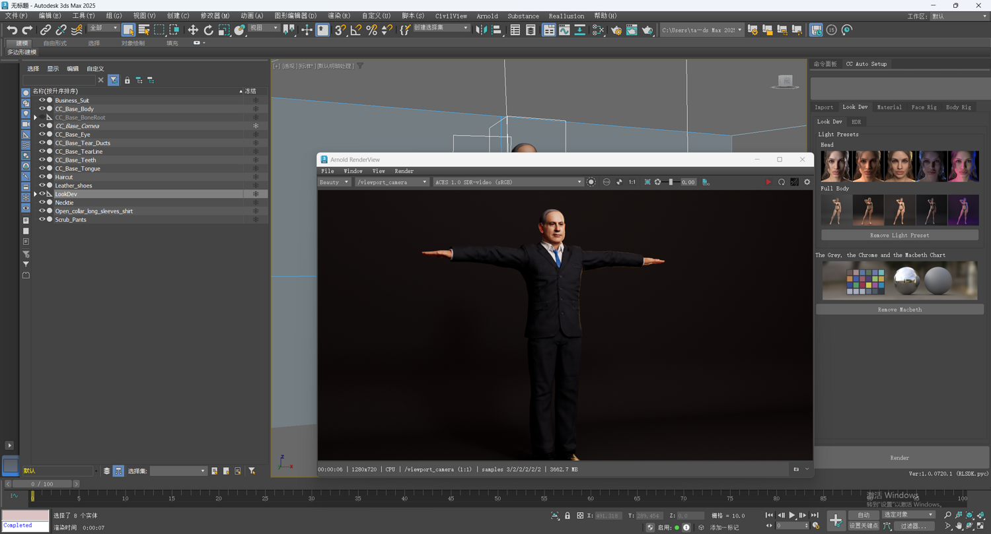Viewport: 991px width, 534px height.
Task: Click the Render button in CC Auto Setup
Action: (x=899, y=457)
